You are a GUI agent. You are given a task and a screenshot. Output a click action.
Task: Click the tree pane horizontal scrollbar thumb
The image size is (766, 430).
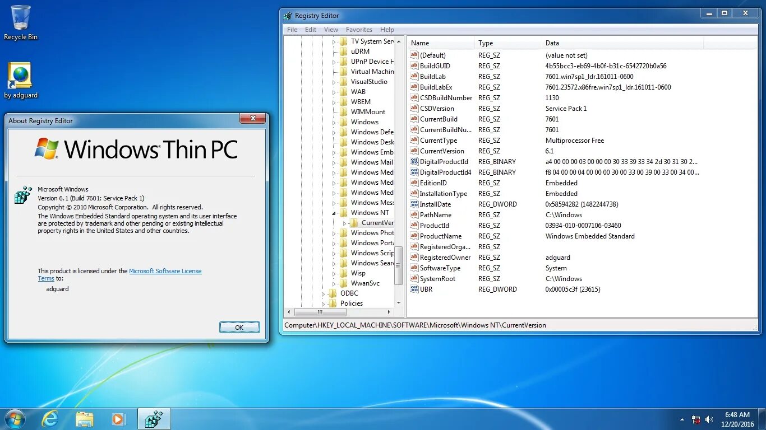320,312
